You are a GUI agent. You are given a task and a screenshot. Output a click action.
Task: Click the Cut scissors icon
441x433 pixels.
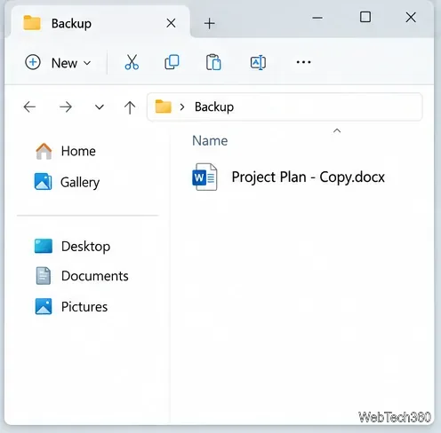(132, 62)
